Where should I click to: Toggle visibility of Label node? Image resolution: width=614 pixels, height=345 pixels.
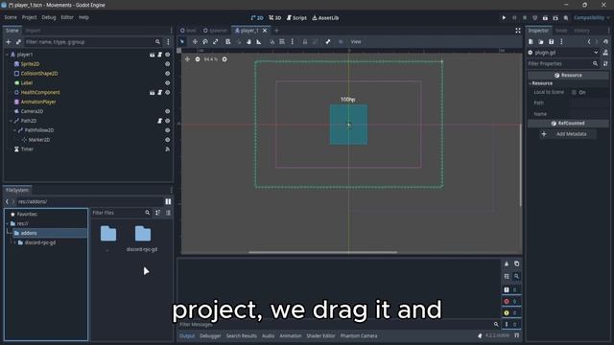point(168,83)
